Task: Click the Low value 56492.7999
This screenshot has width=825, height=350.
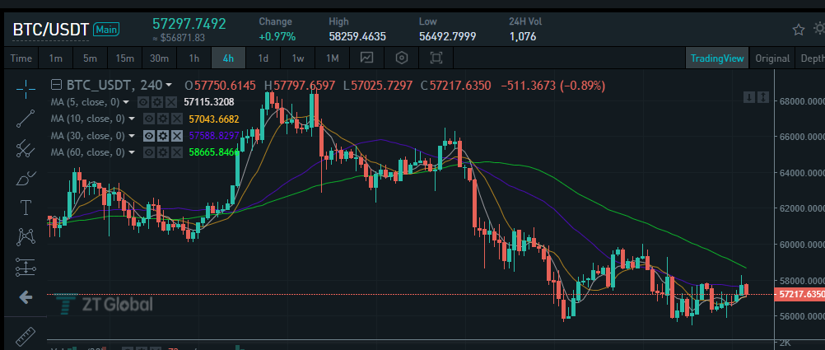Action: click(x=447, y=36)
